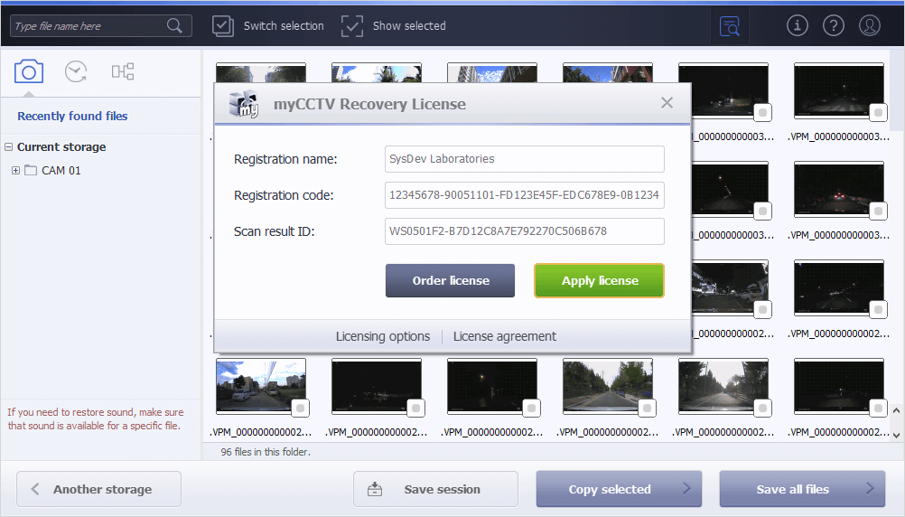This screenshot has width=905, height=517.
Task: Click the scroll down arrow of the file list
Action: pos(896,436)
